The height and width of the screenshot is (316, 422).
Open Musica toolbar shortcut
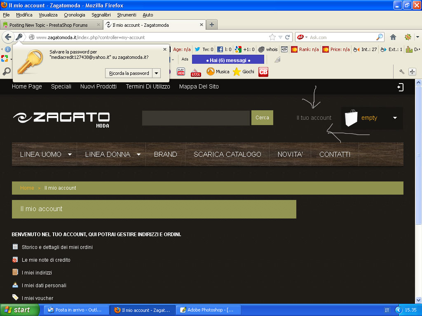point(218,72)
